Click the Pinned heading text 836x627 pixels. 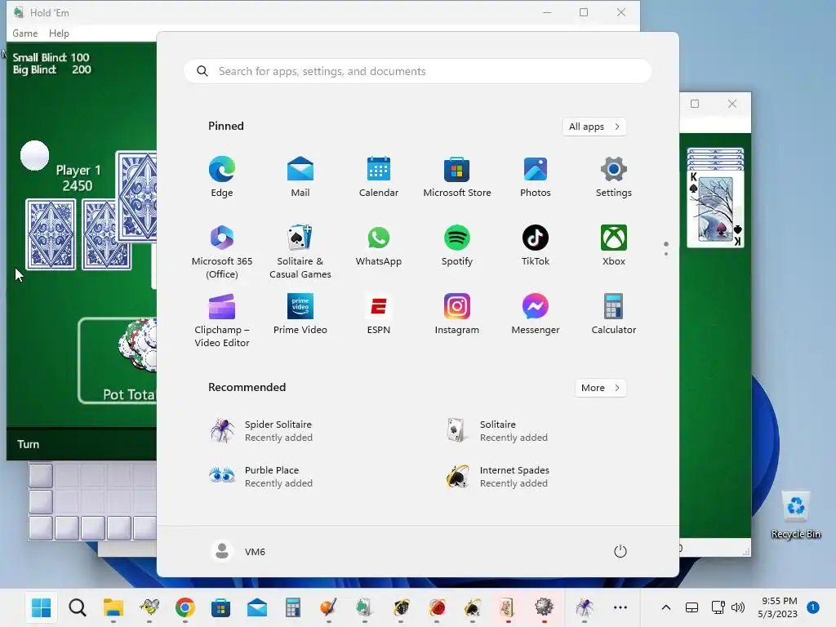pyautogui.click(x=226, y=126)
